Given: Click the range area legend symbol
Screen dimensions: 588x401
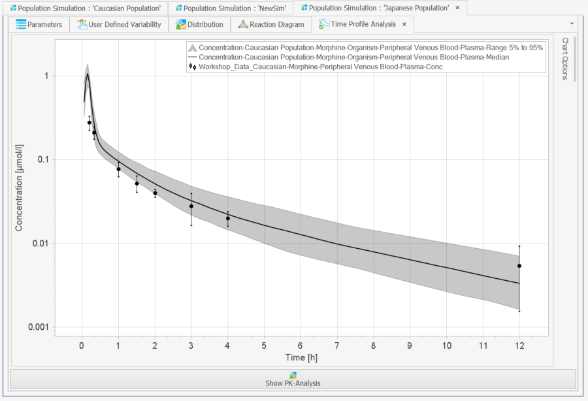Looking at the screenshot, I should coord(192,48).
